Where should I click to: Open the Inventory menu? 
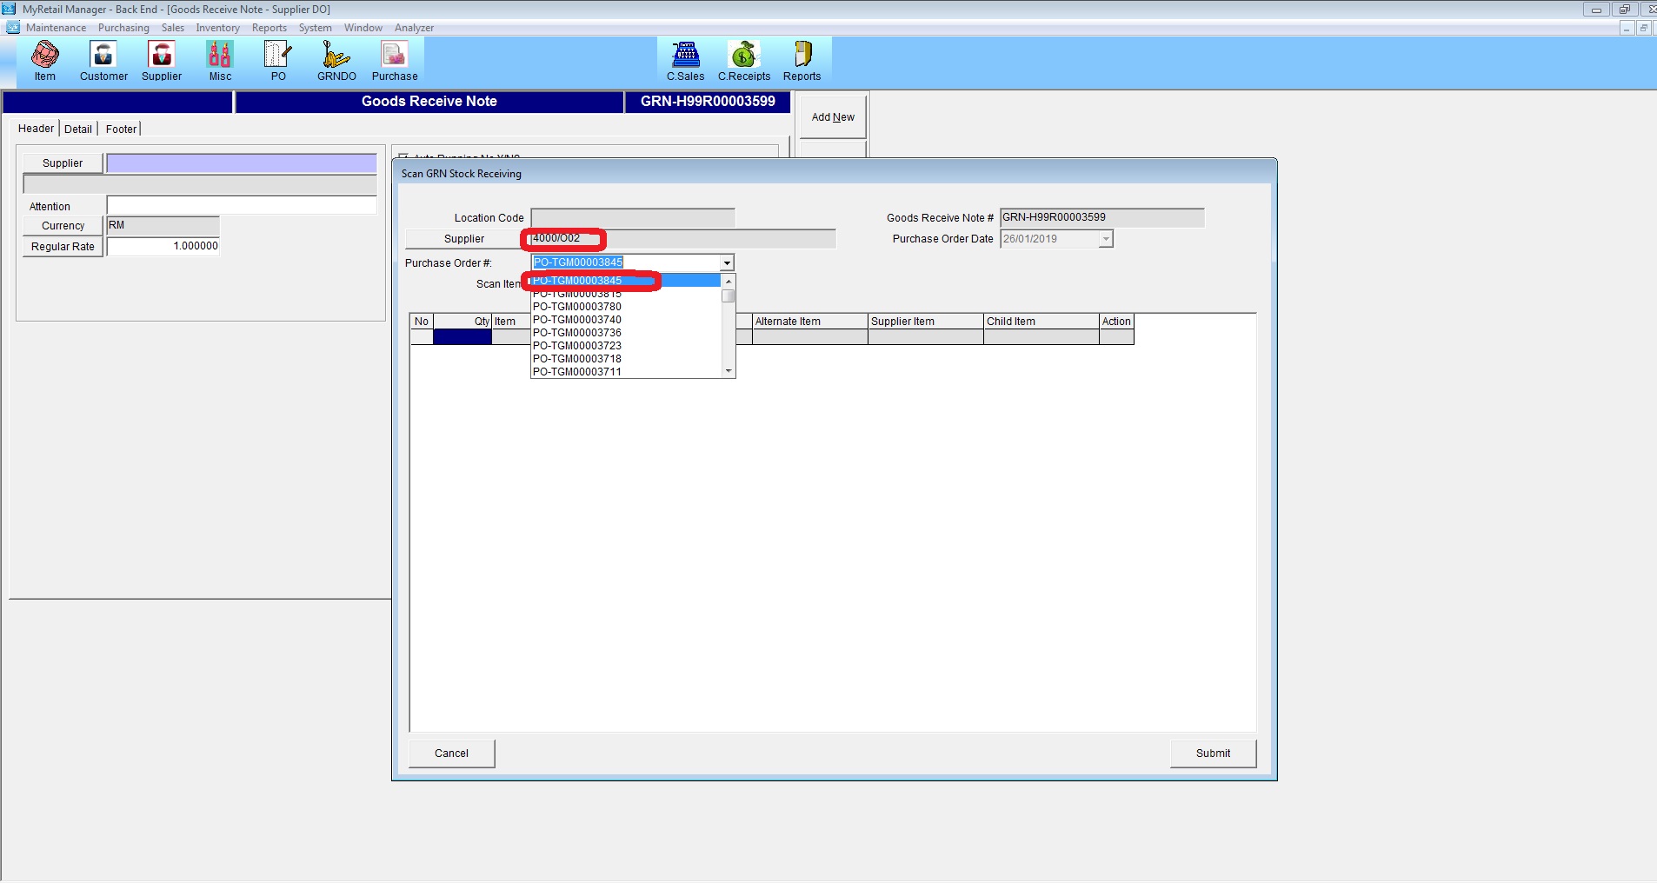[217, 28]
